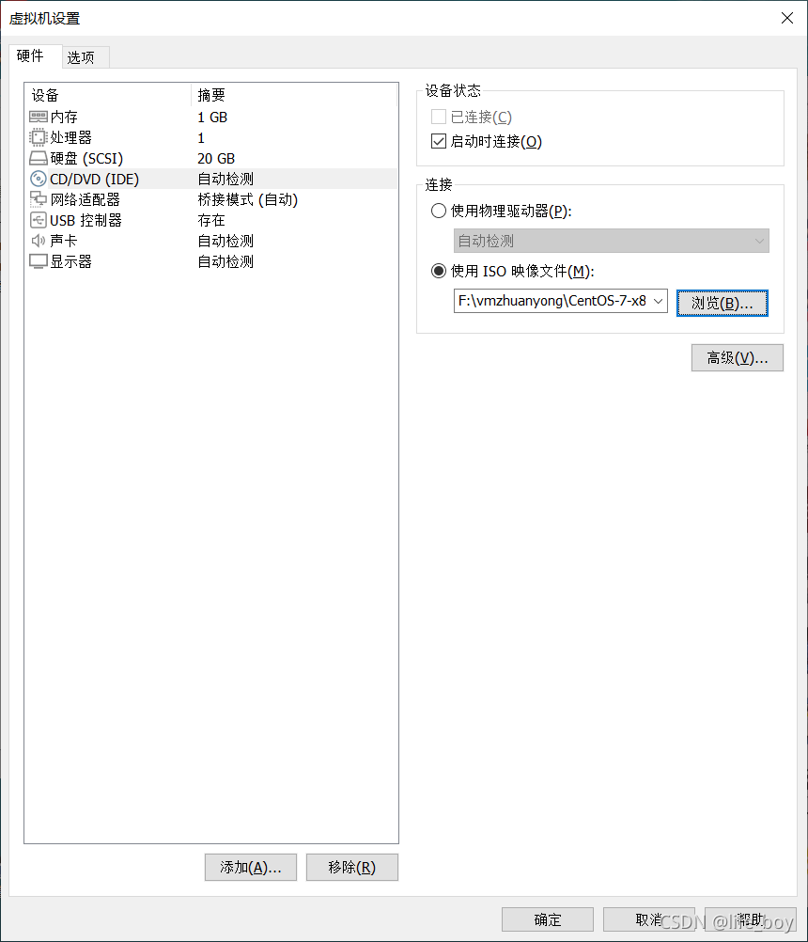This screenshot has height=942, width=808.
Task: Select the processor (处理器) chip icon
Action: coord(39,137)
